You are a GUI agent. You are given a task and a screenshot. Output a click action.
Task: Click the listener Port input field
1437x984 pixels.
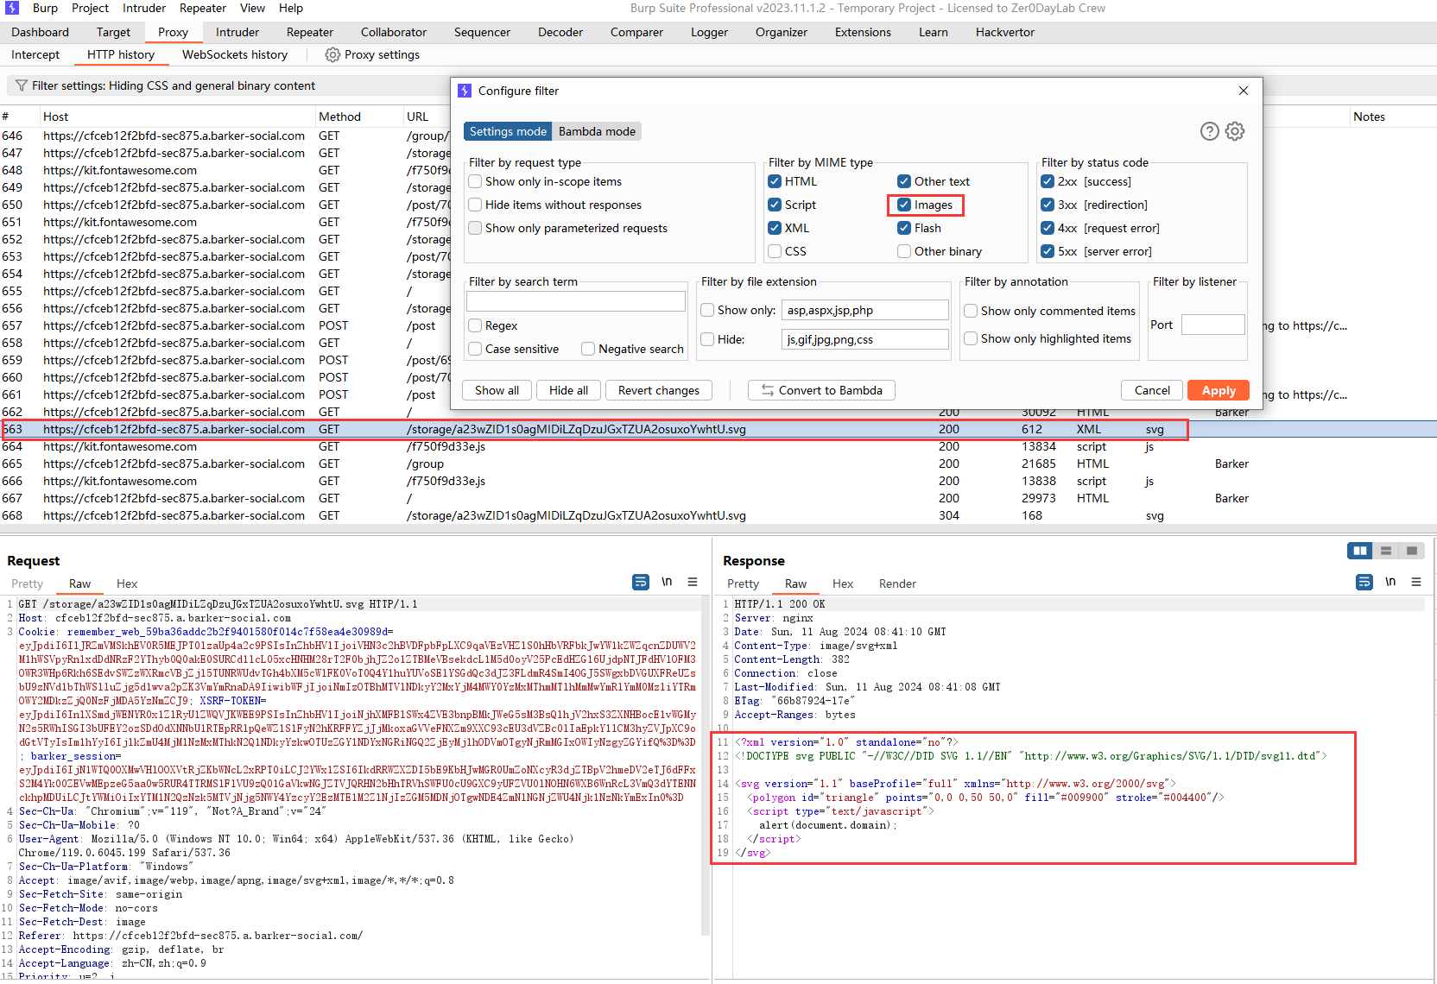[1213, 325]
